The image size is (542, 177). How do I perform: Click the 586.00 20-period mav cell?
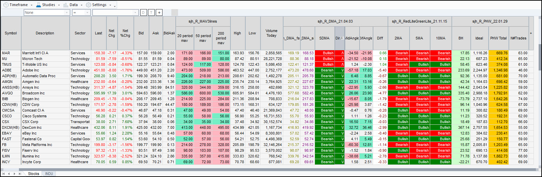(x=185, y=93)
